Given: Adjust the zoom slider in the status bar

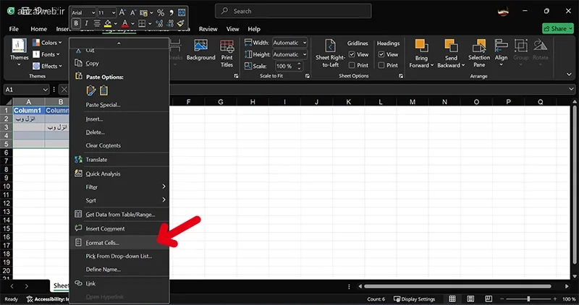Looking at the screenshot, I should point(528,298).
